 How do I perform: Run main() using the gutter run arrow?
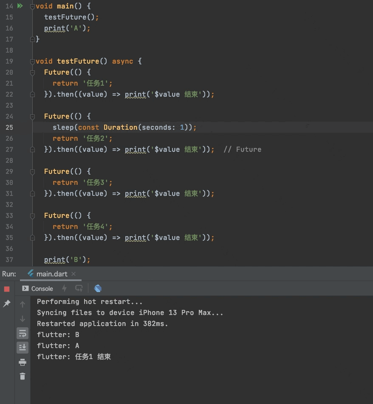tap(20, 6)
